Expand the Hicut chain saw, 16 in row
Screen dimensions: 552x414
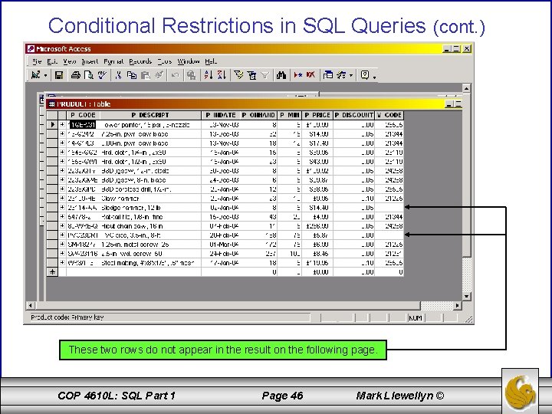click(62, 225)
